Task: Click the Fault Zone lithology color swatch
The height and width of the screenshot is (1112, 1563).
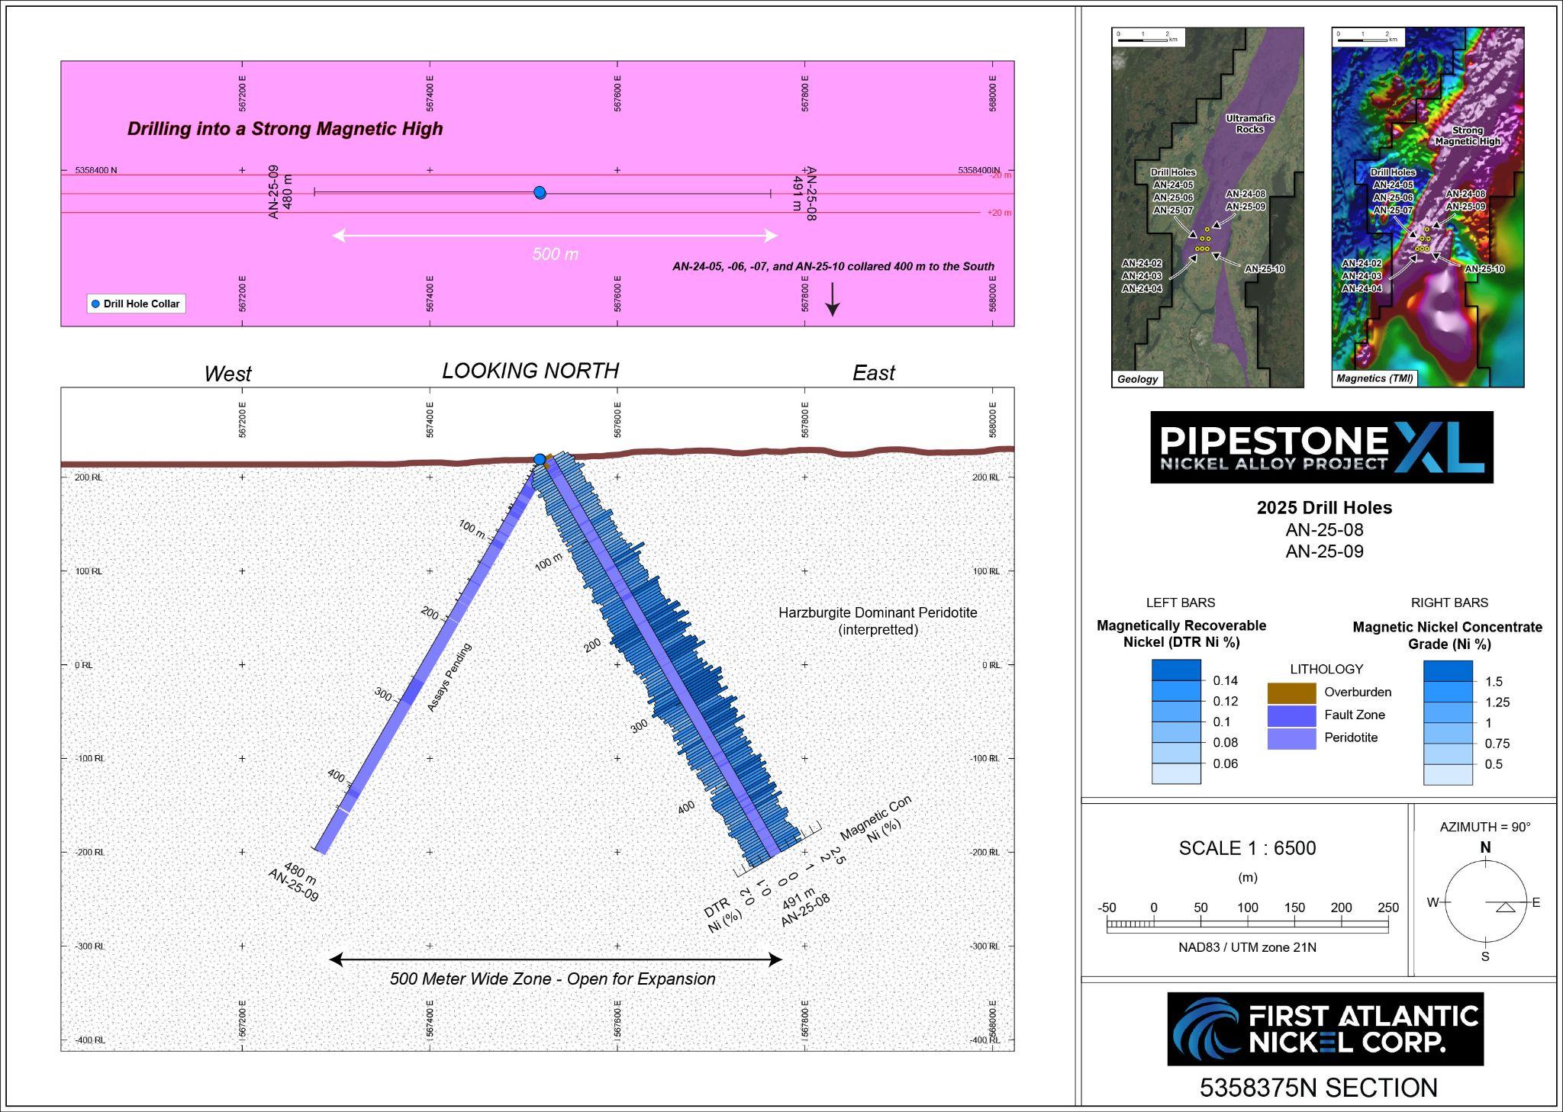Action: (x=1291, y=715)
